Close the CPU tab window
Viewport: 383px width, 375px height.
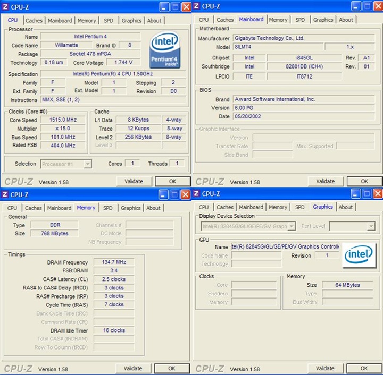tap(186, 7)
